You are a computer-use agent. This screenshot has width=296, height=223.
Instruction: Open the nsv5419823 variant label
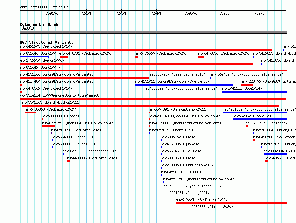click(x=274, y=53)
